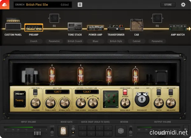Open the preset list menu button
191x138 pixels.
[x=80, y=5]
